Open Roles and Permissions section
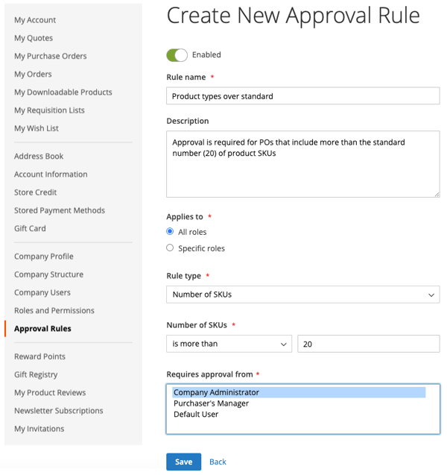 point(54,310)
